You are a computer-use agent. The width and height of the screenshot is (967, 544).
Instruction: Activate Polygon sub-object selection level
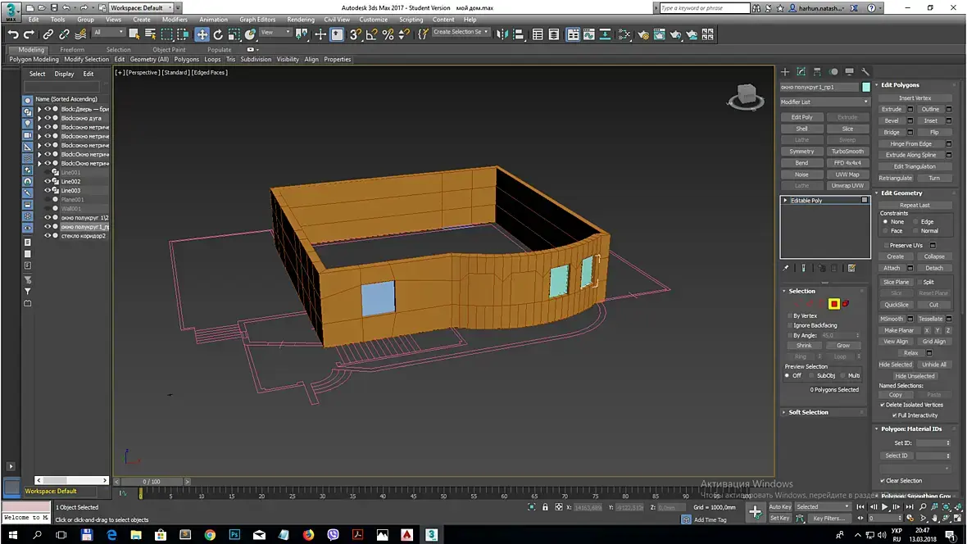833,304
